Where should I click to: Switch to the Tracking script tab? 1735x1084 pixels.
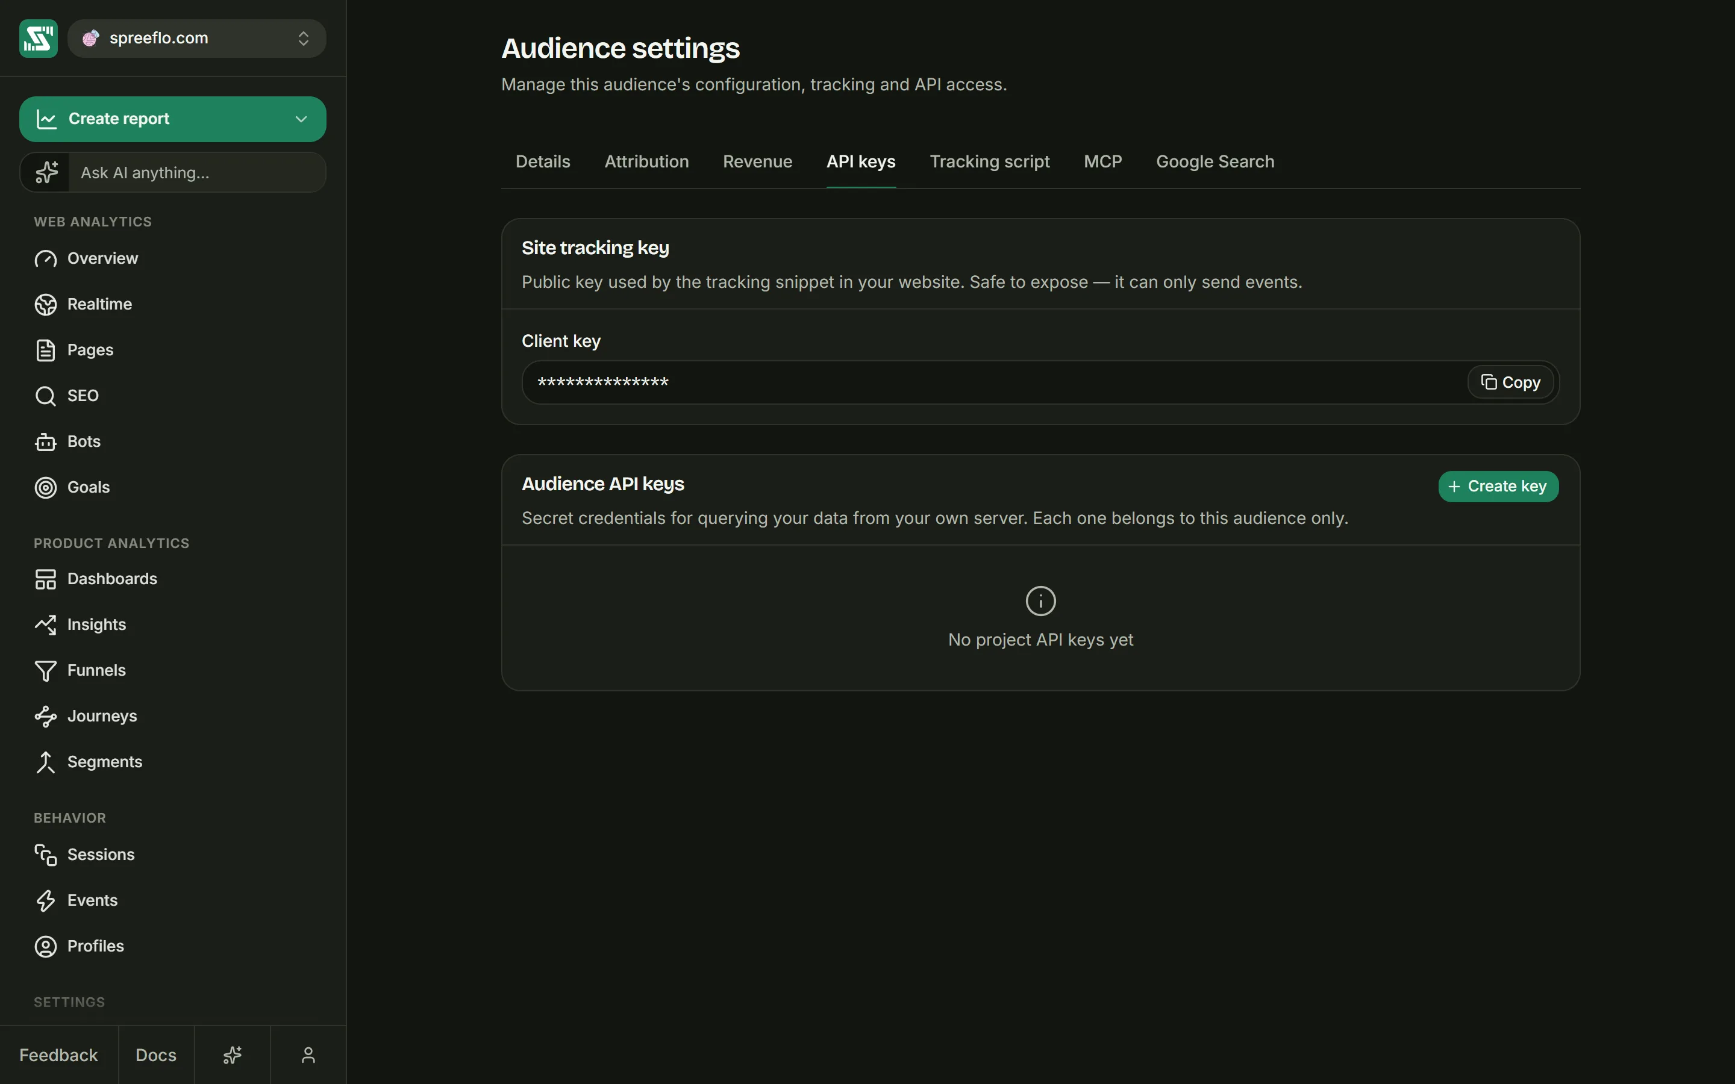tap(989, 162)
